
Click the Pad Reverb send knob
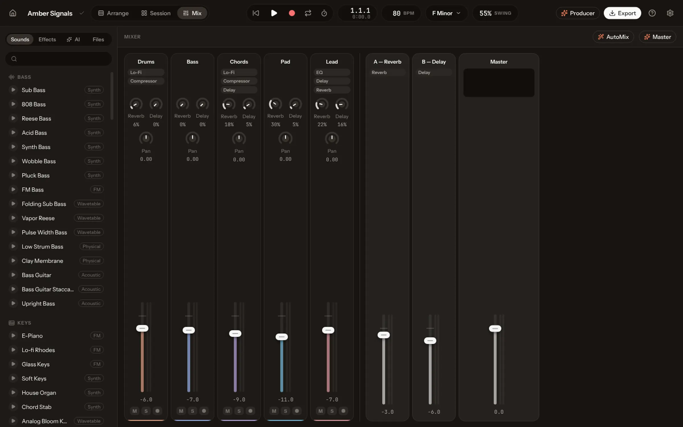[x=275, y=104]
